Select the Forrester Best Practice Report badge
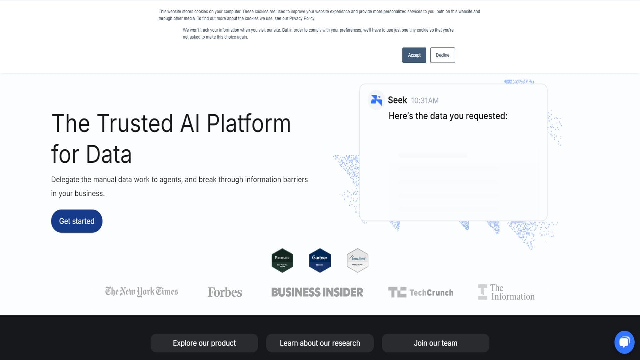This screenshot has width=640, height=360. coord(282,260)
